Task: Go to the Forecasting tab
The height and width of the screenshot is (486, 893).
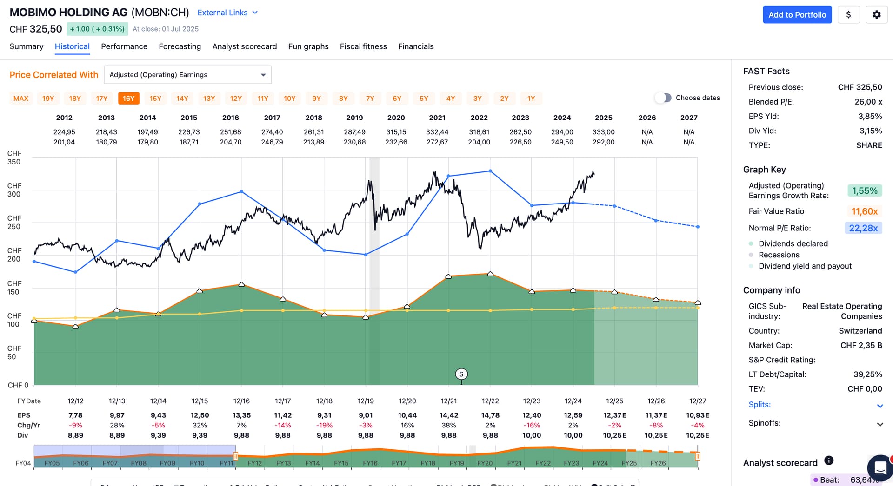Action: click(180, 46)
